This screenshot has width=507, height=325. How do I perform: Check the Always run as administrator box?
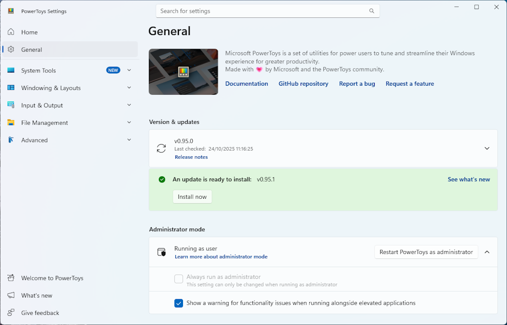tap(178, 278)
